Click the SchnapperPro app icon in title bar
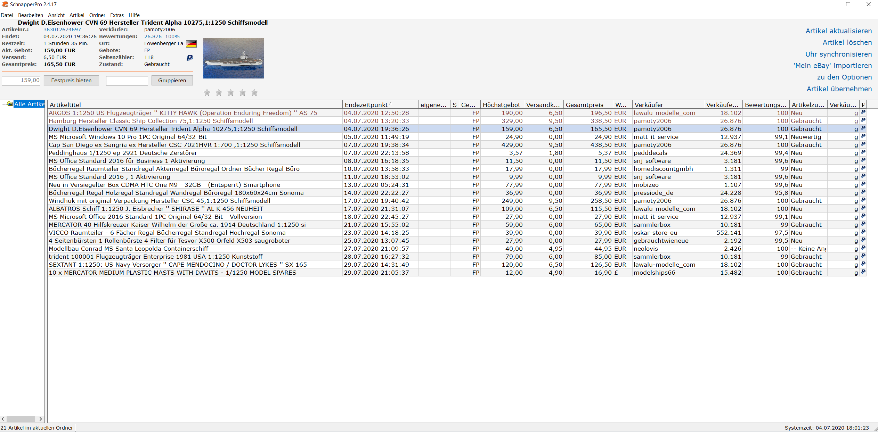Screen dimensions: 878x432 pos(5,4)
